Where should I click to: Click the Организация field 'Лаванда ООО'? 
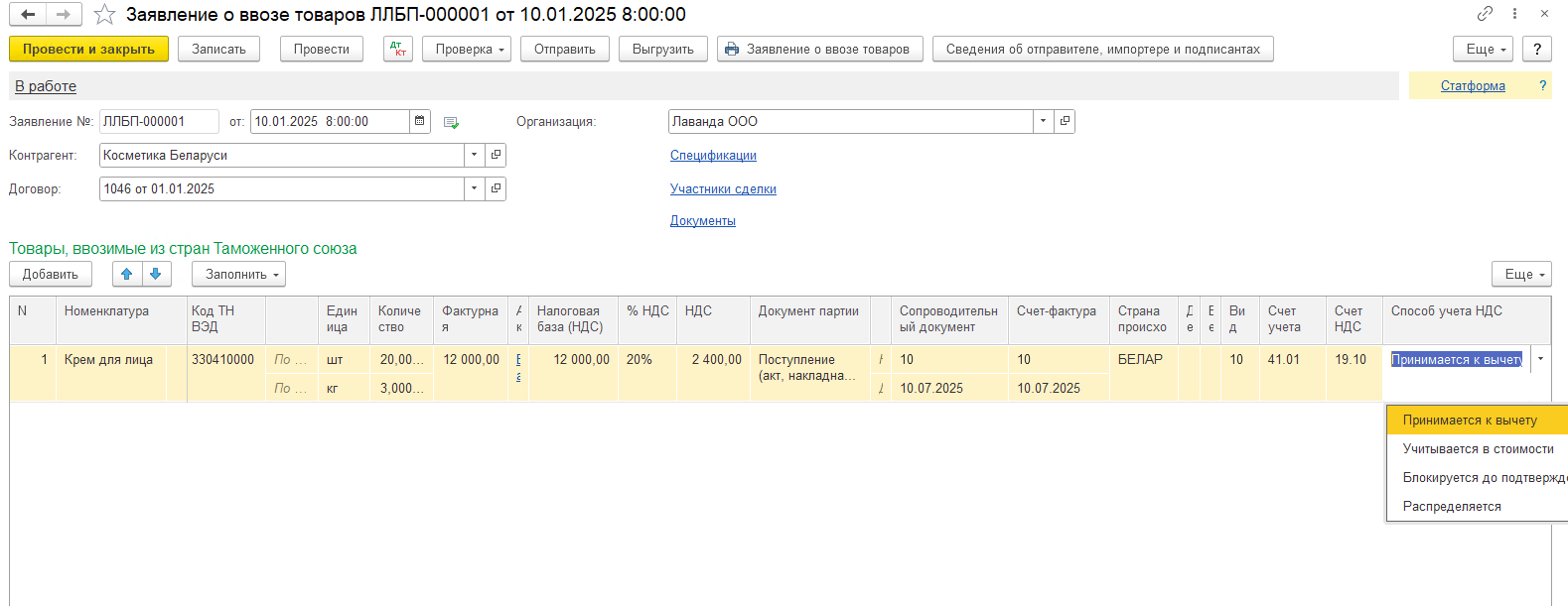[850, 121]
